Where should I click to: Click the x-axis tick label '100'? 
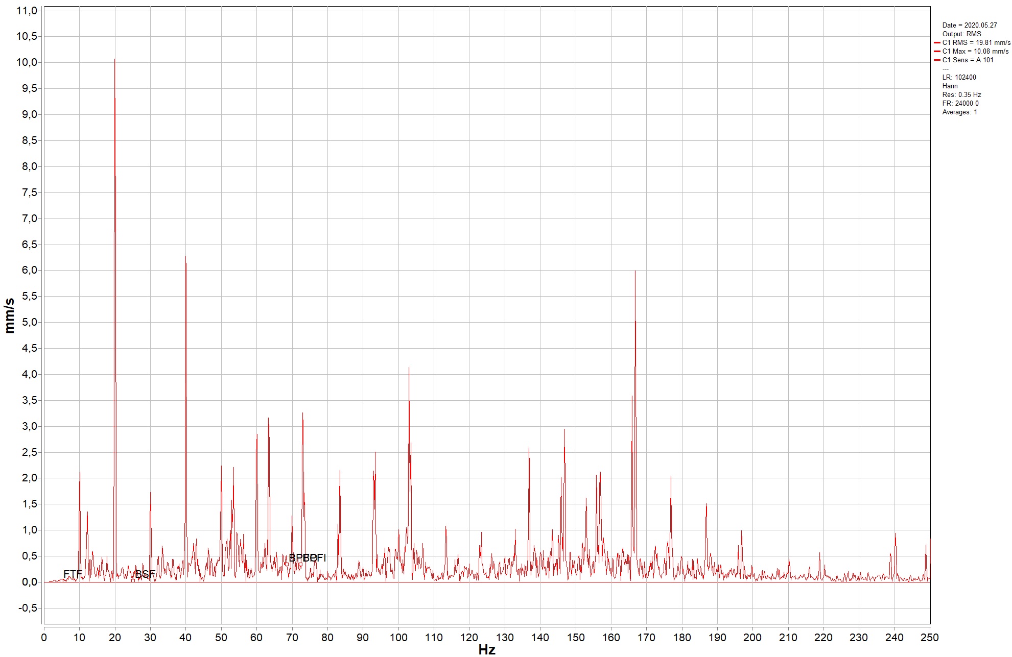click(x=398, y=637)
